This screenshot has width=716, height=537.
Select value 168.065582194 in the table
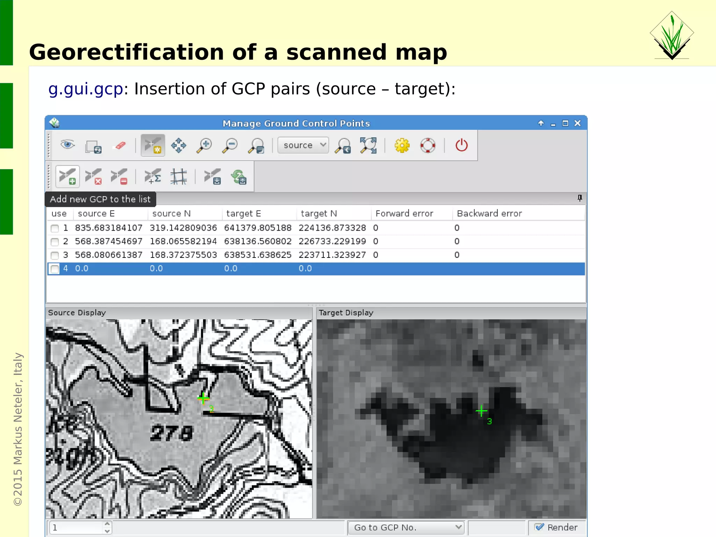183,241
